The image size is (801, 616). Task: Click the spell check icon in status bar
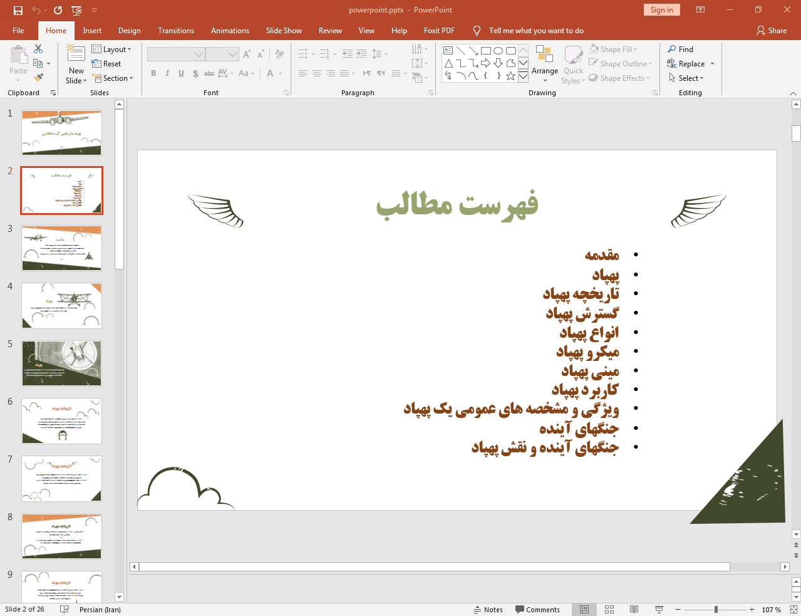point(64,609)
